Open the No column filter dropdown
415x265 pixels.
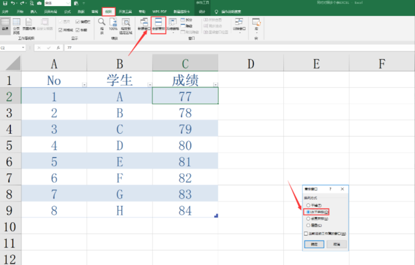(x=84, y=85)
